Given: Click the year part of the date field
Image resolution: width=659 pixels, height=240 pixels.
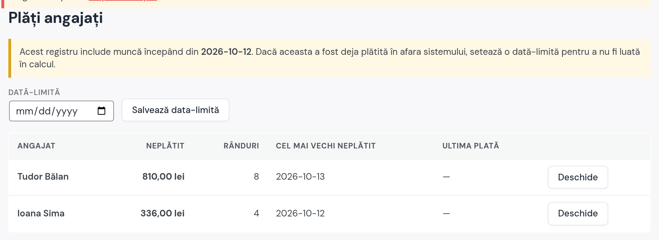Looking at the screenshot, I should 67,111.
